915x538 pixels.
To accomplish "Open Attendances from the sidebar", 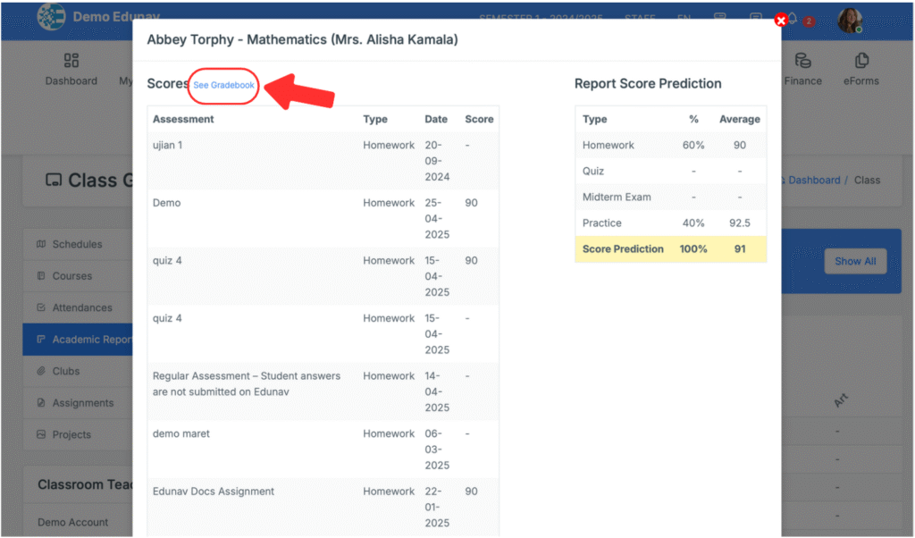I will (x=81, y=307).
